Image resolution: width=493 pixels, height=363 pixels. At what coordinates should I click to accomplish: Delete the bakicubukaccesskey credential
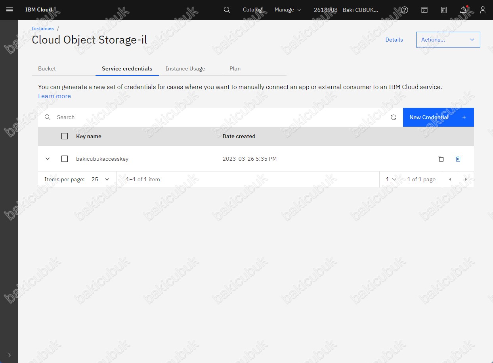click(x=458, y=159)
